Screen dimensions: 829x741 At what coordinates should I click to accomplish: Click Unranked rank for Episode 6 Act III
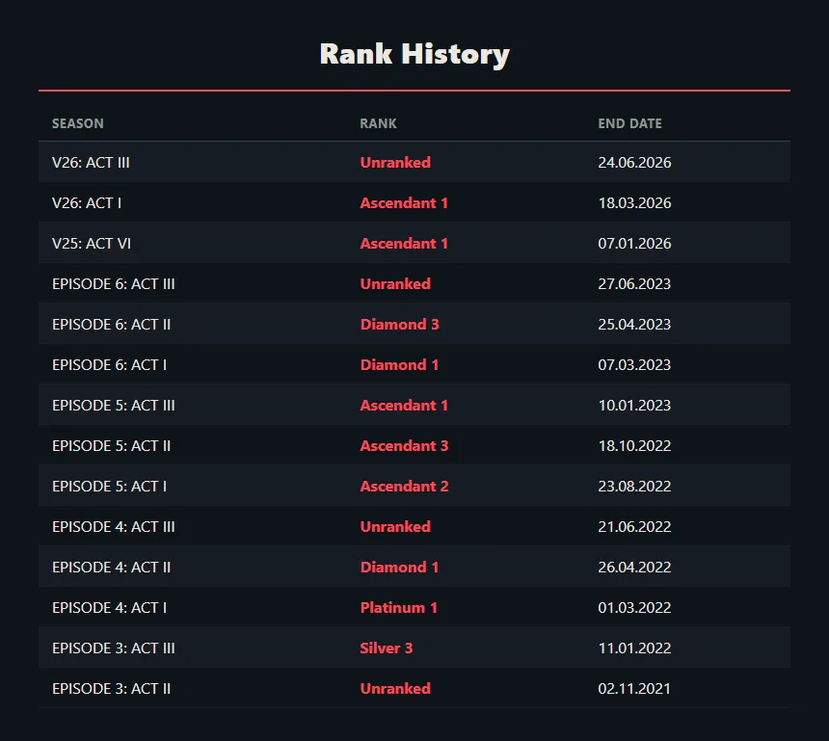point(395,284)
